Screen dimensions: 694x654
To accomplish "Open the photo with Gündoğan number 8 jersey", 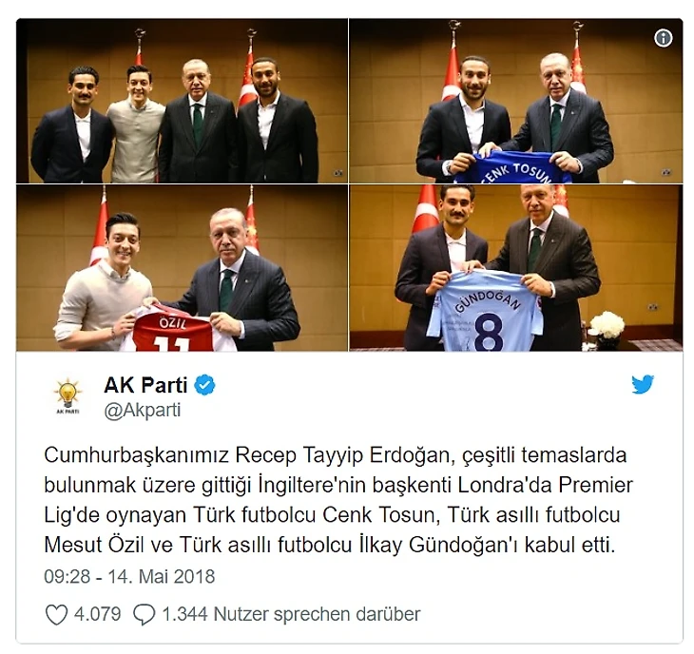I will coord(516,268).
